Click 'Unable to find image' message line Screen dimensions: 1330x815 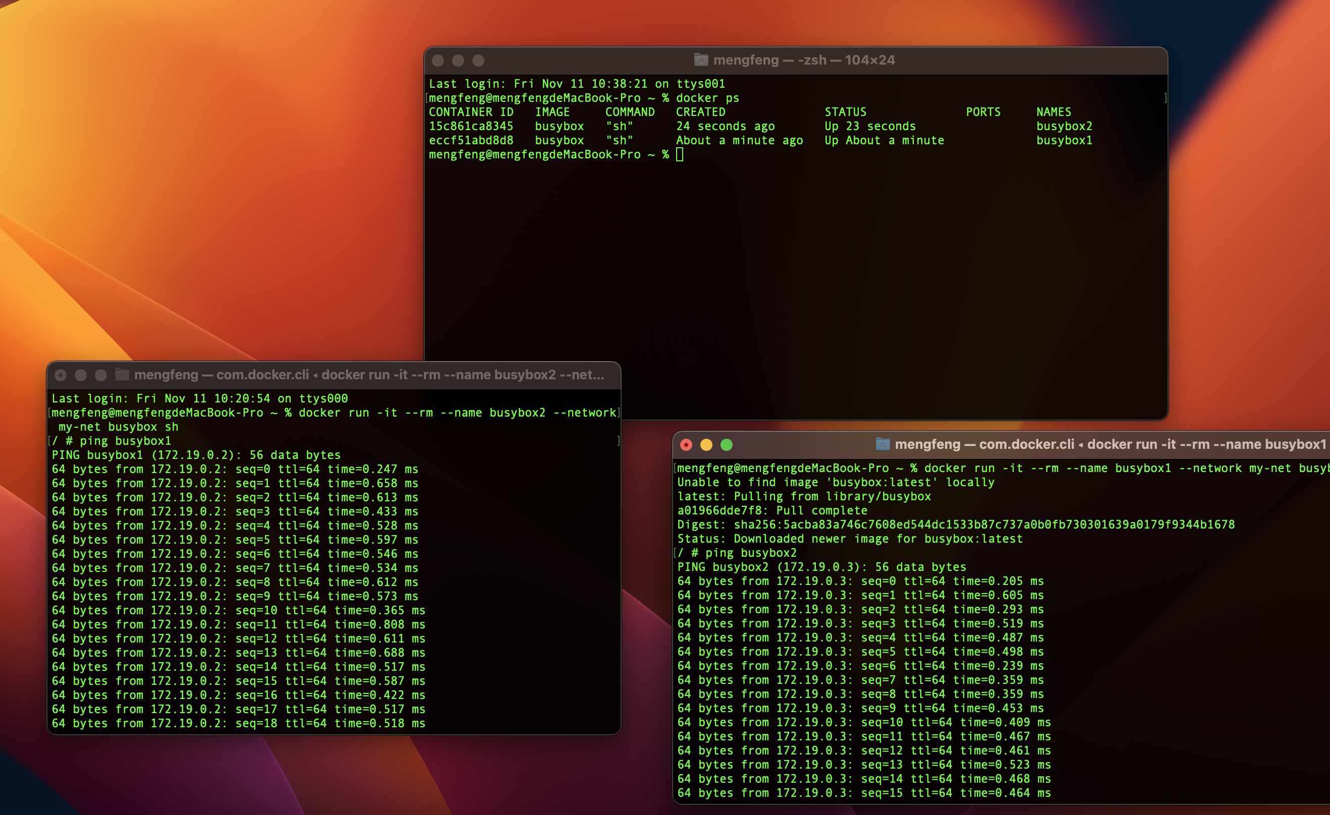836,482
